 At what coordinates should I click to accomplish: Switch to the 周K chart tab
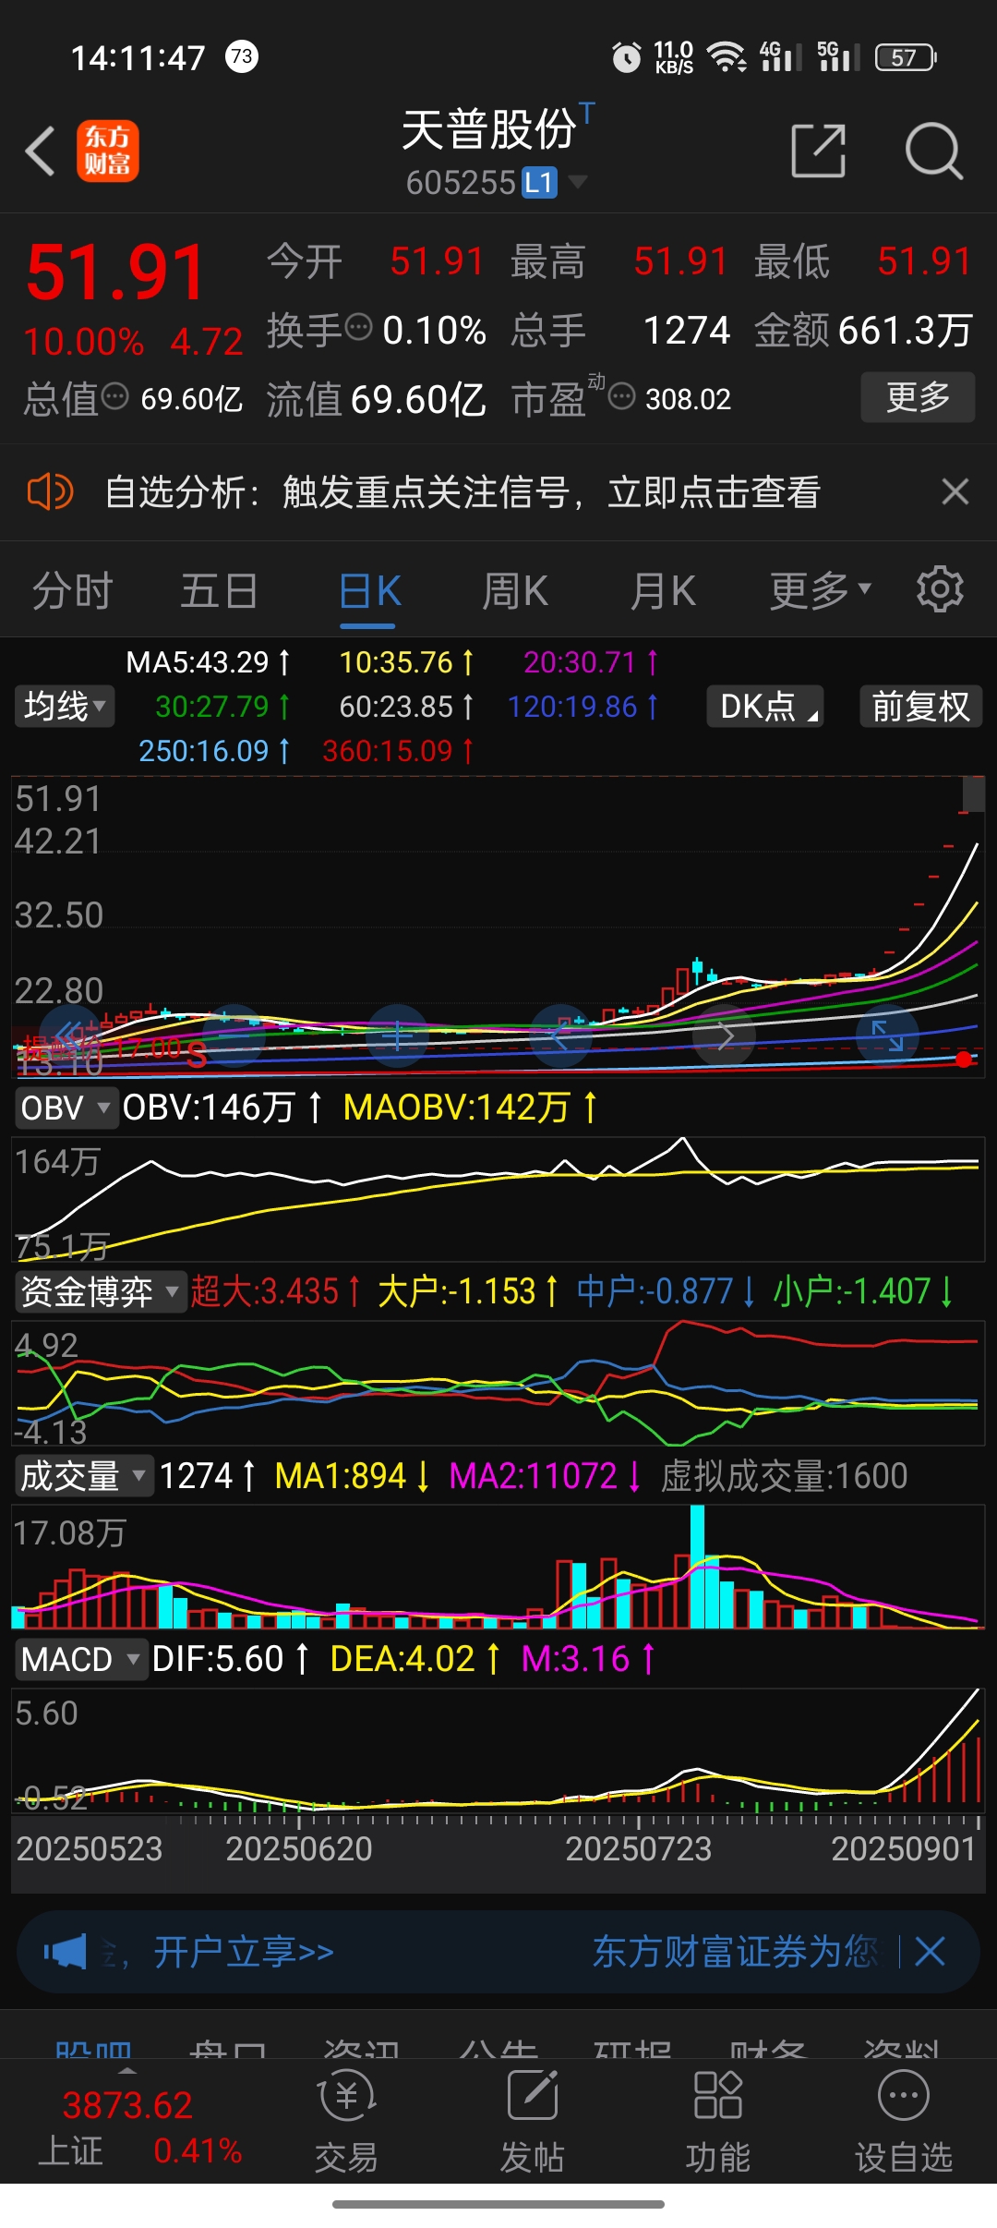(x=515, y=591)
